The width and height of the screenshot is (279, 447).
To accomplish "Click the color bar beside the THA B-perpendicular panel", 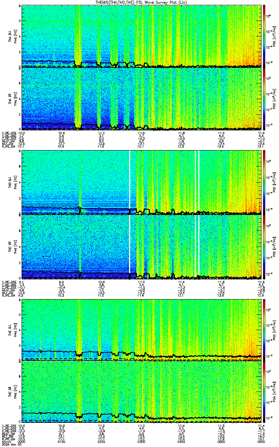I will pyautogui.click(x=264, y=36).
